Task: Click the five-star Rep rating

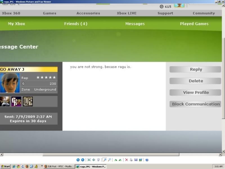Action: [46, 77]
